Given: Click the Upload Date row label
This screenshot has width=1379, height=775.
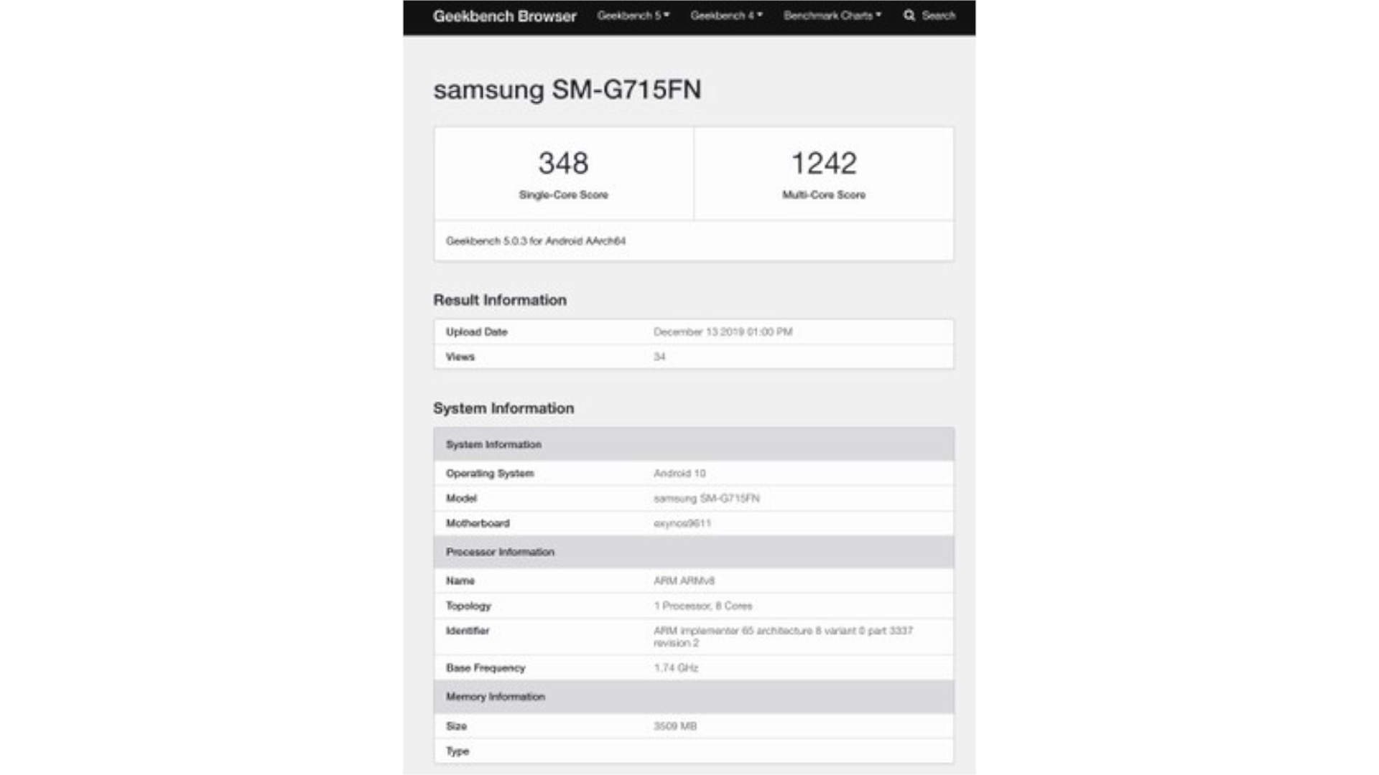Looking at the screenshot, I should click(x=476, y=332).
